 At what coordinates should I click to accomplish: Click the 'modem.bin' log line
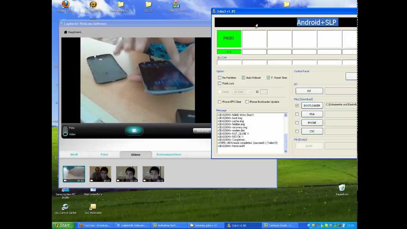(231, 130)
